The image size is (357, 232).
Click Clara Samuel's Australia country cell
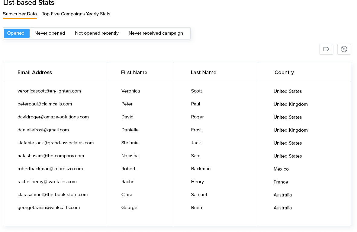(283, 195)
